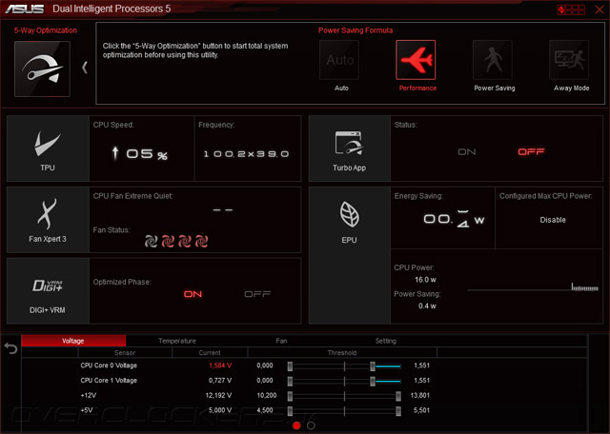Set Optimized Phase to OFF
Viewport: 610px width, 434px height.
click(x=257, y=294)
